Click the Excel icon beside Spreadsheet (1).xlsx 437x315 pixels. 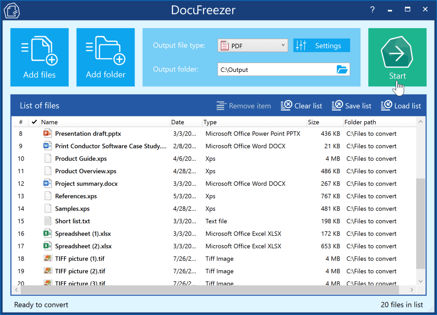click(47, 233)
